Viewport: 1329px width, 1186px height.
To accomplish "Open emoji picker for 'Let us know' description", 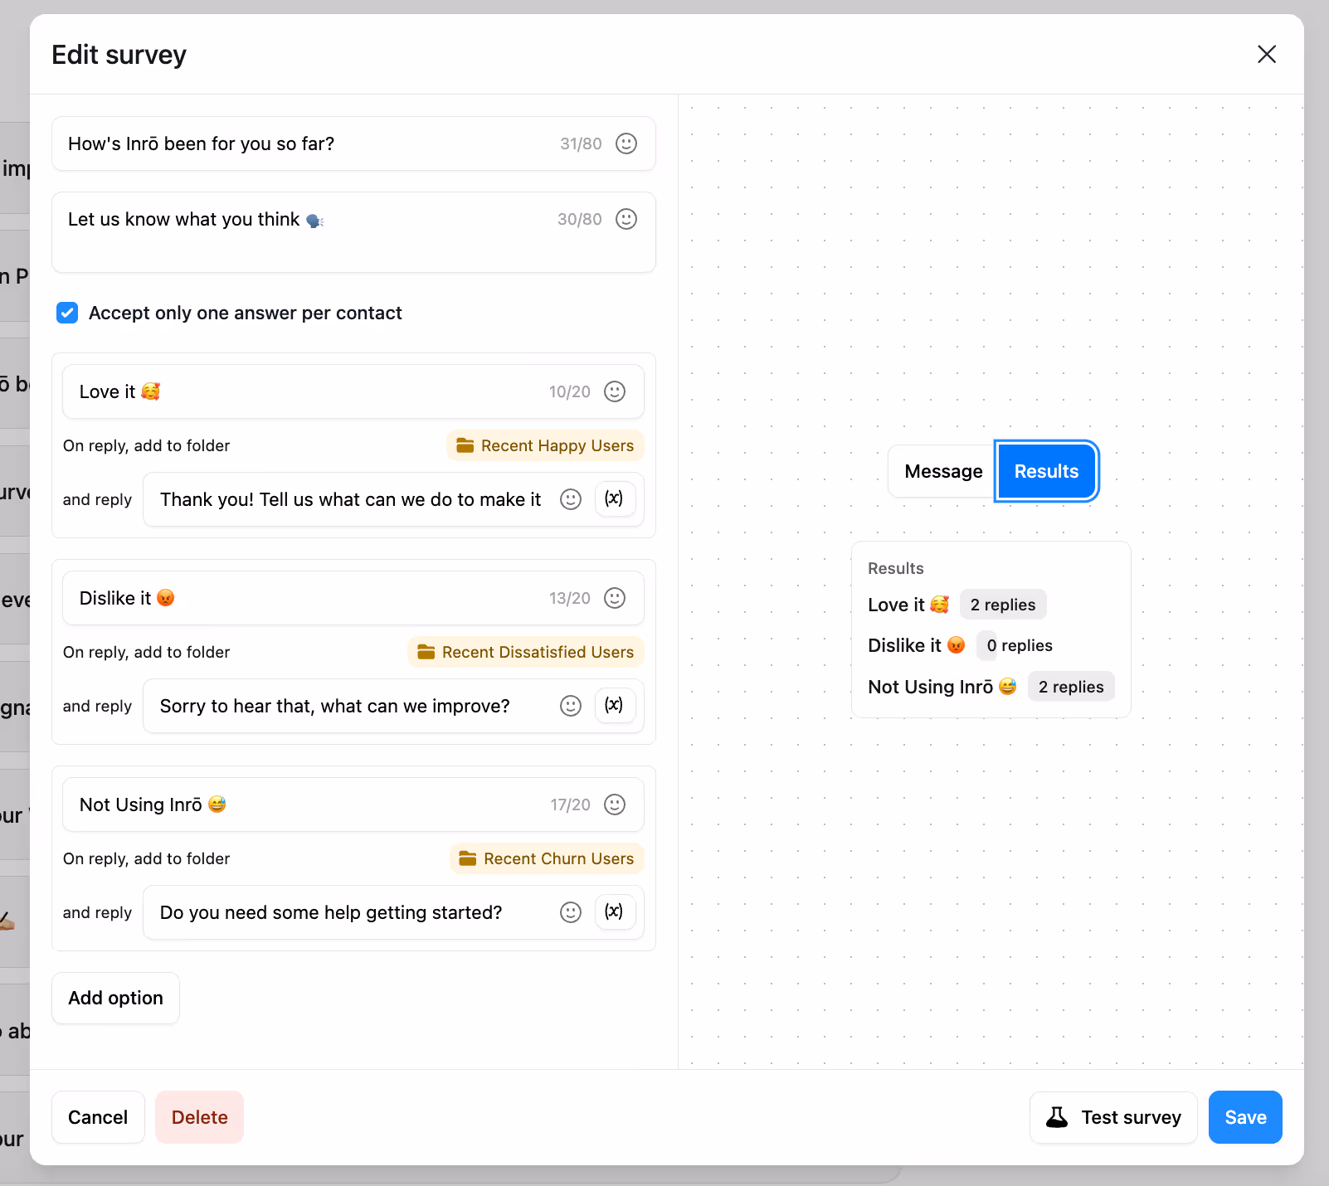I will coord(626,219).
